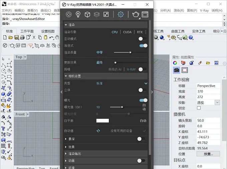This screenshot has width=227, height=169.
Task: Click the Paste clipboard icon in Rhino toolbar
Action: click(x=45, y=38)
